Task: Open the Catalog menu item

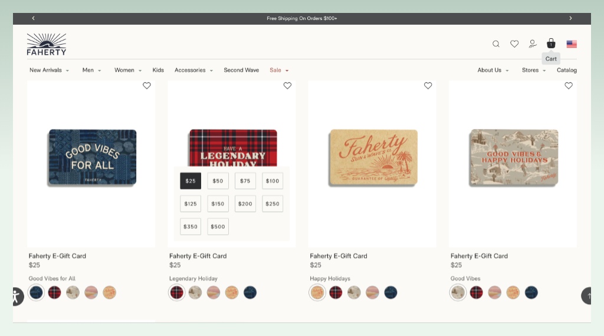Action: coord(567,70)
